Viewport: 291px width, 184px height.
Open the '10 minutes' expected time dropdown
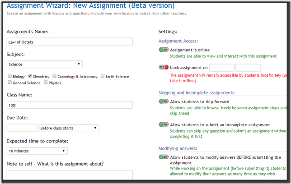pos(37,151)
